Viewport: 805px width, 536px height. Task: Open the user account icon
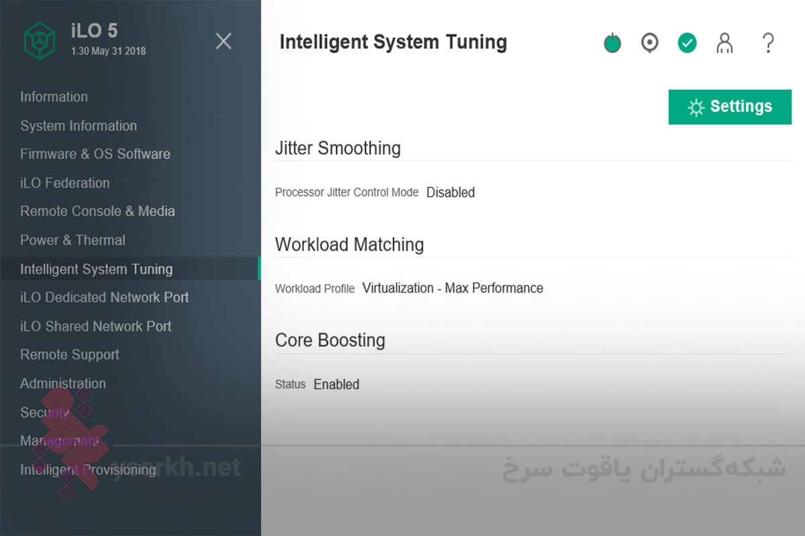[724, 44]
